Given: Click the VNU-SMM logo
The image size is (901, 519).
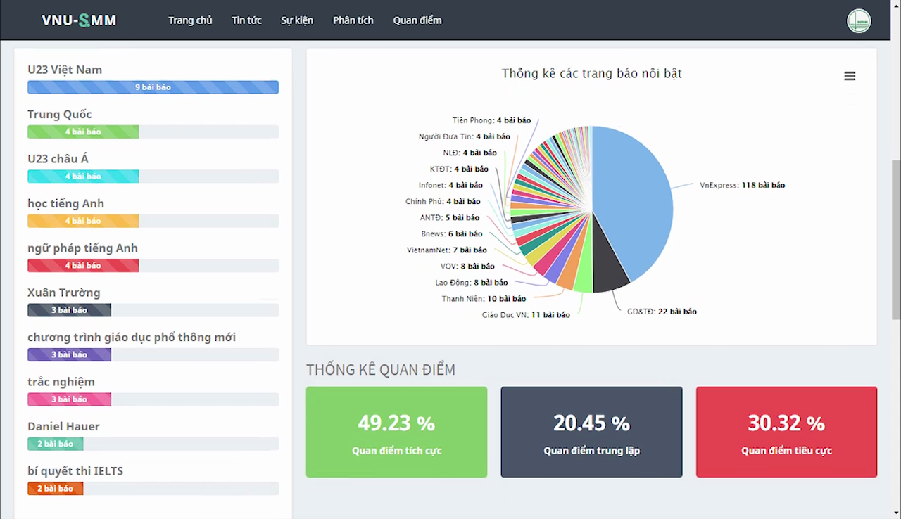Looking at the screenshot, I should pos(79,20).
